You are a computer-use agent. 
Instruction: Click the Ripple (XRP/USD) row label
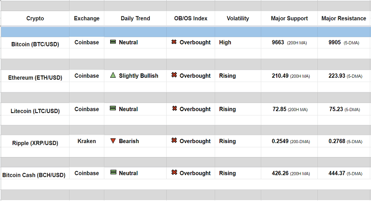[35, 143]
